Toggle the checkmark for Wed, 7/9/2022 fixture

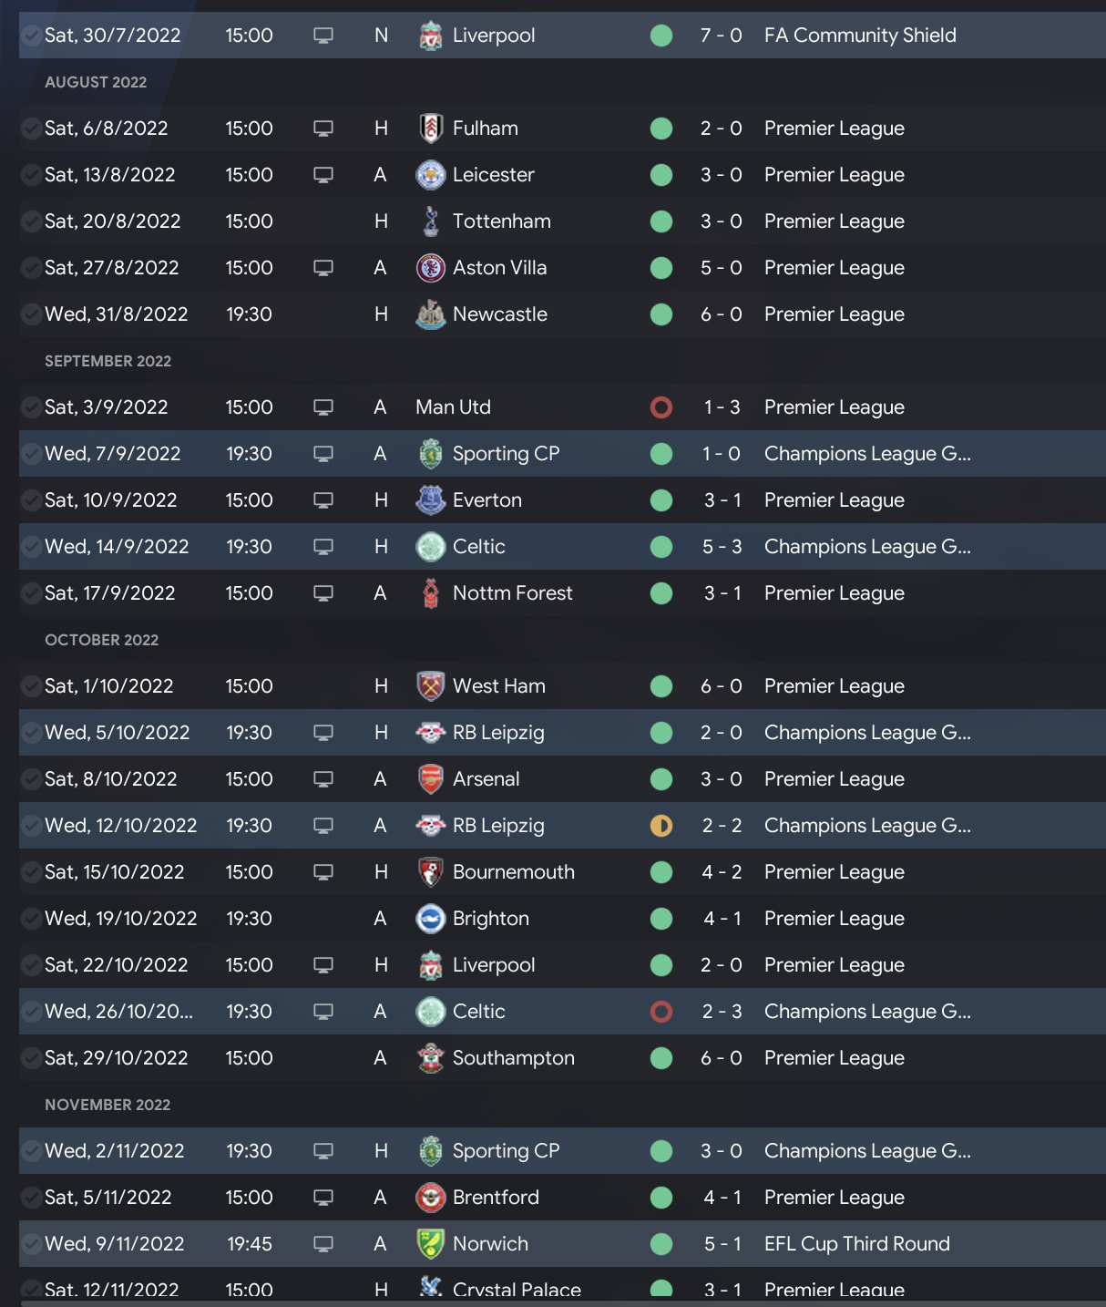coord(31,454)
